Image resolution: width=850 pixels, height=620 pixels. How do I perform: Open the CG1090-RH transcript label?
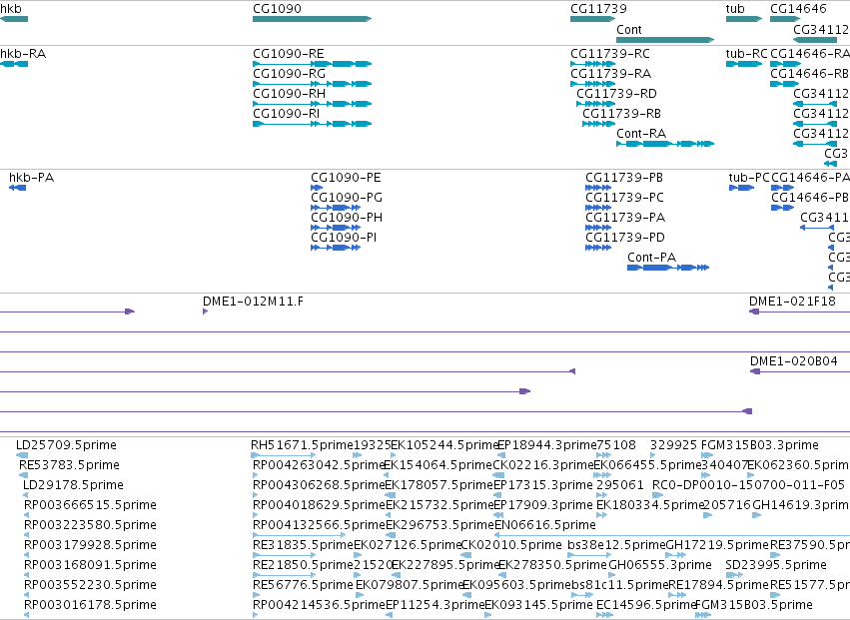(289, 94)
